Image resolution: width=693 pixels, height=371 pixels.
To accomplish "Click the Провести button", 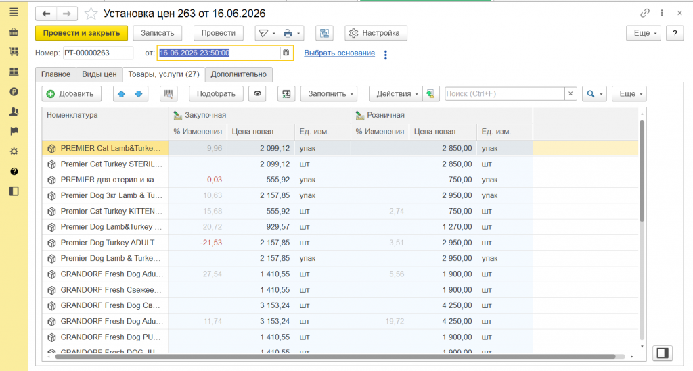I will pos(219,33).
